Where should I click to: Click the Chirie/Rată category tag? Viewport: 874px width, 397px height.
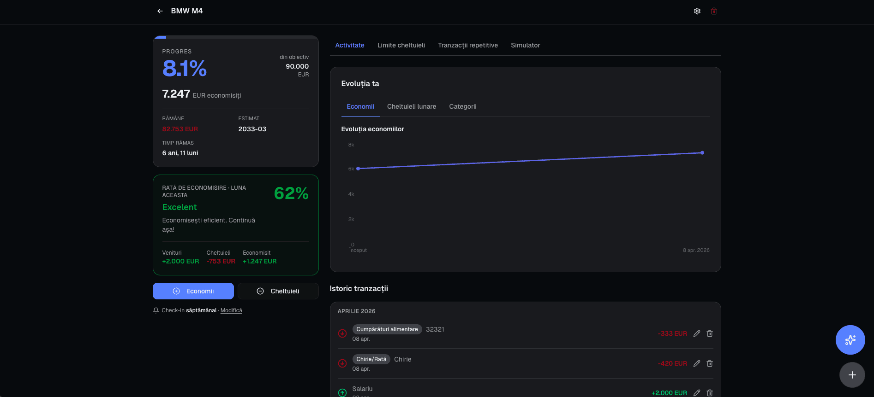371,359
